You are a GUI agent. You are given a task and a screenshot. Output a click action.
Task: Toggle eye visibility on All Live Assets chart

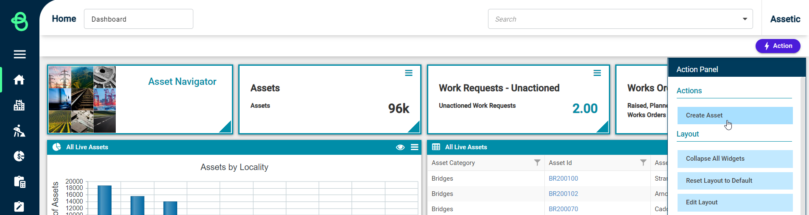[400, 147]
